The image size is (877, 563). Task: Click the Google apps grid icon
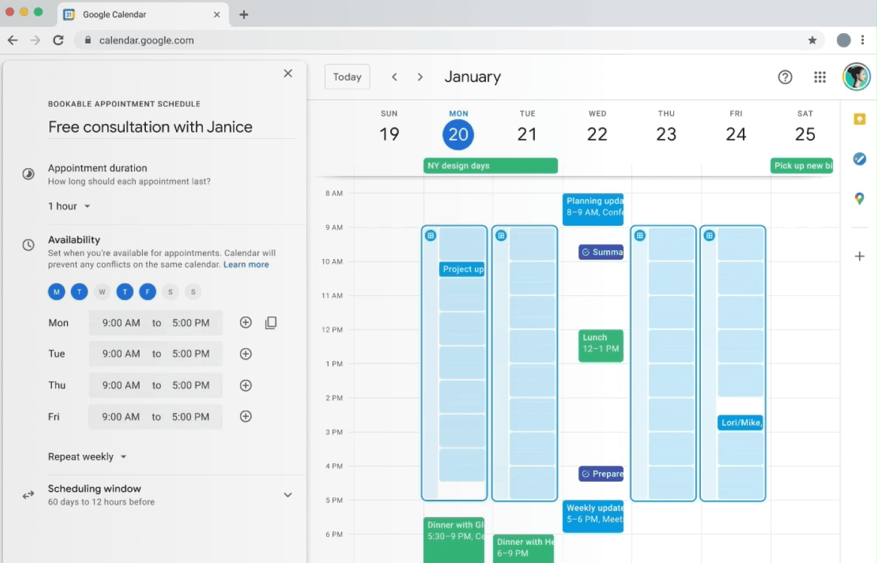point(819,77)
